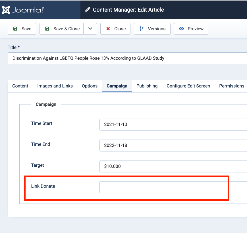
Task: Preview the article with the eye button
Action: [191, 29]
